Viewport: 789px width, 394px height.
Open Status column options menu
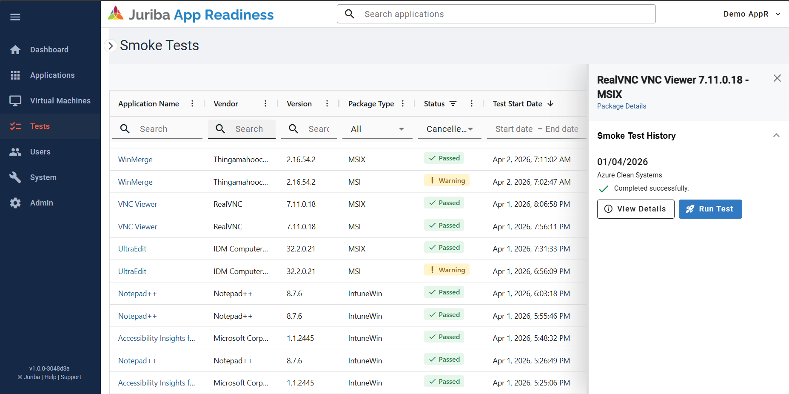point(472,104)
